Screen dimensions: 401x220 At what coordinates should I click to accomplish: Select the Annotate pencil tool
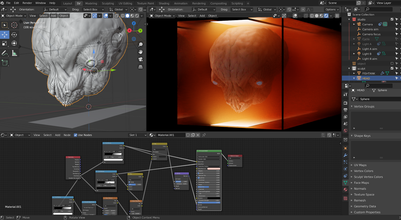[x=5, y=53]
